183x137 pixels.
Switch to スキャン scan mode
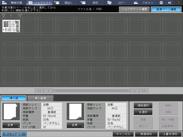(144, 2)
